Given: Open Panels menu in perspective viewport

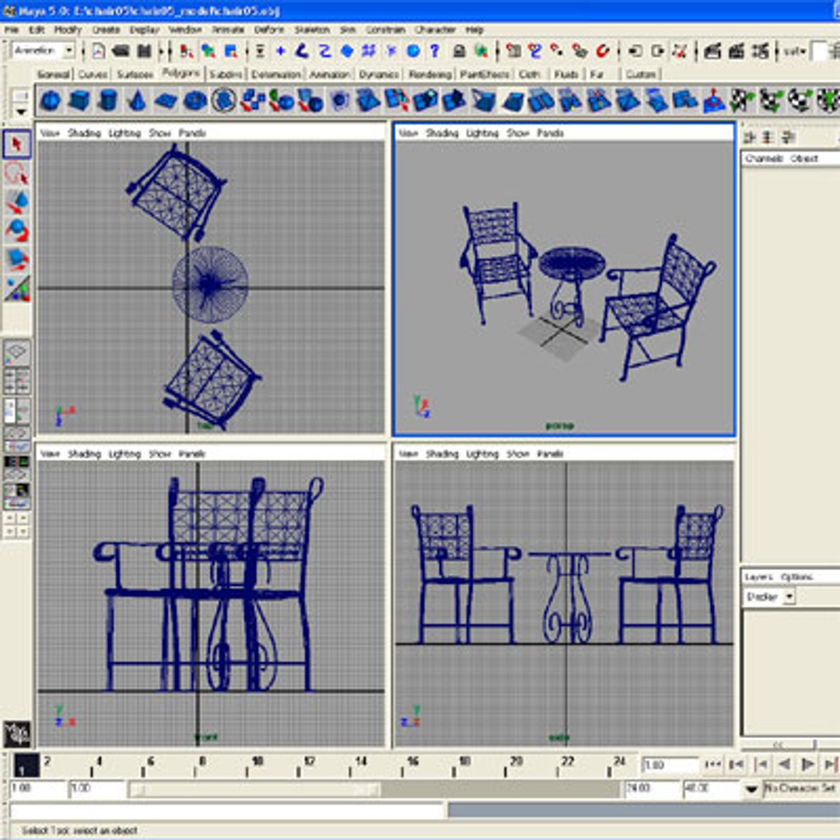Looking at the screenshot, I should 550,133.
